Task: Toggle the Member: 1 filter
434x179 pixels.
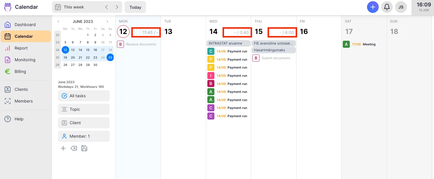Action: point(84,136)
